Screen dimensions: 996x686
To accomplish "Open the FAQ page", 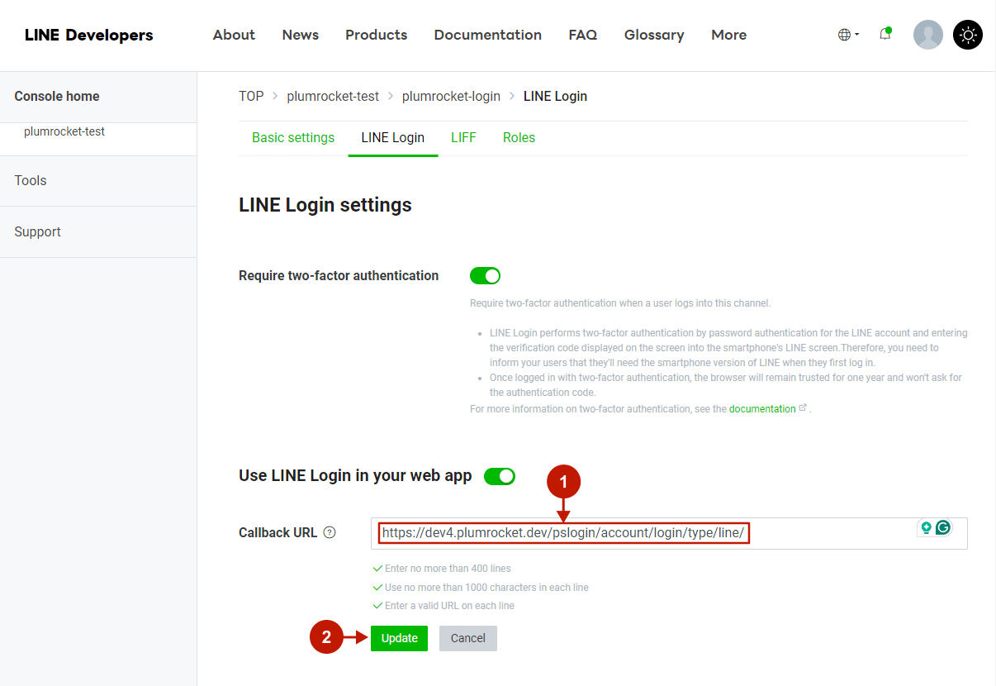I will pos(583,35).
